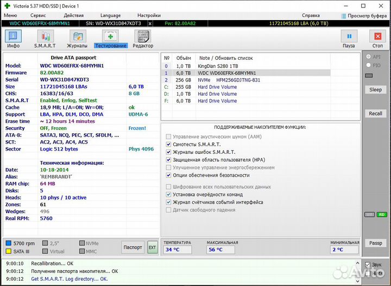Viewport: 391px width, 286px height.
Task: Select the Тестирование toolbar icon
Action: [x=110, y=36]
